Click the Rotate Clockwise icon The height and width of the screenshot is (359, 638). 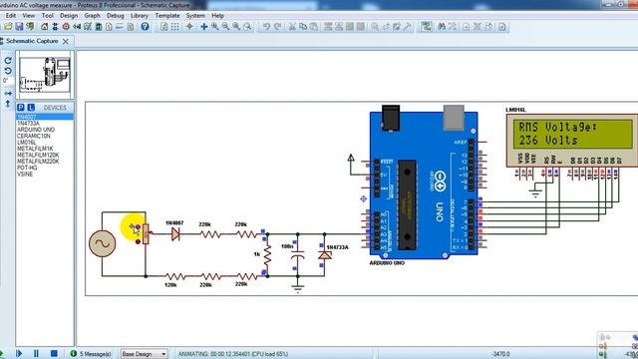click(8, 60)
